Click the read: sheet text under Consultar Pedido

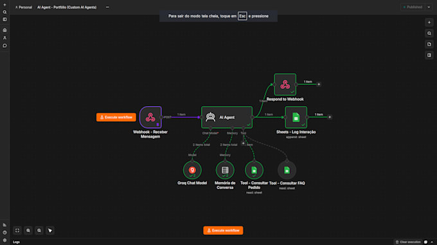254,193
